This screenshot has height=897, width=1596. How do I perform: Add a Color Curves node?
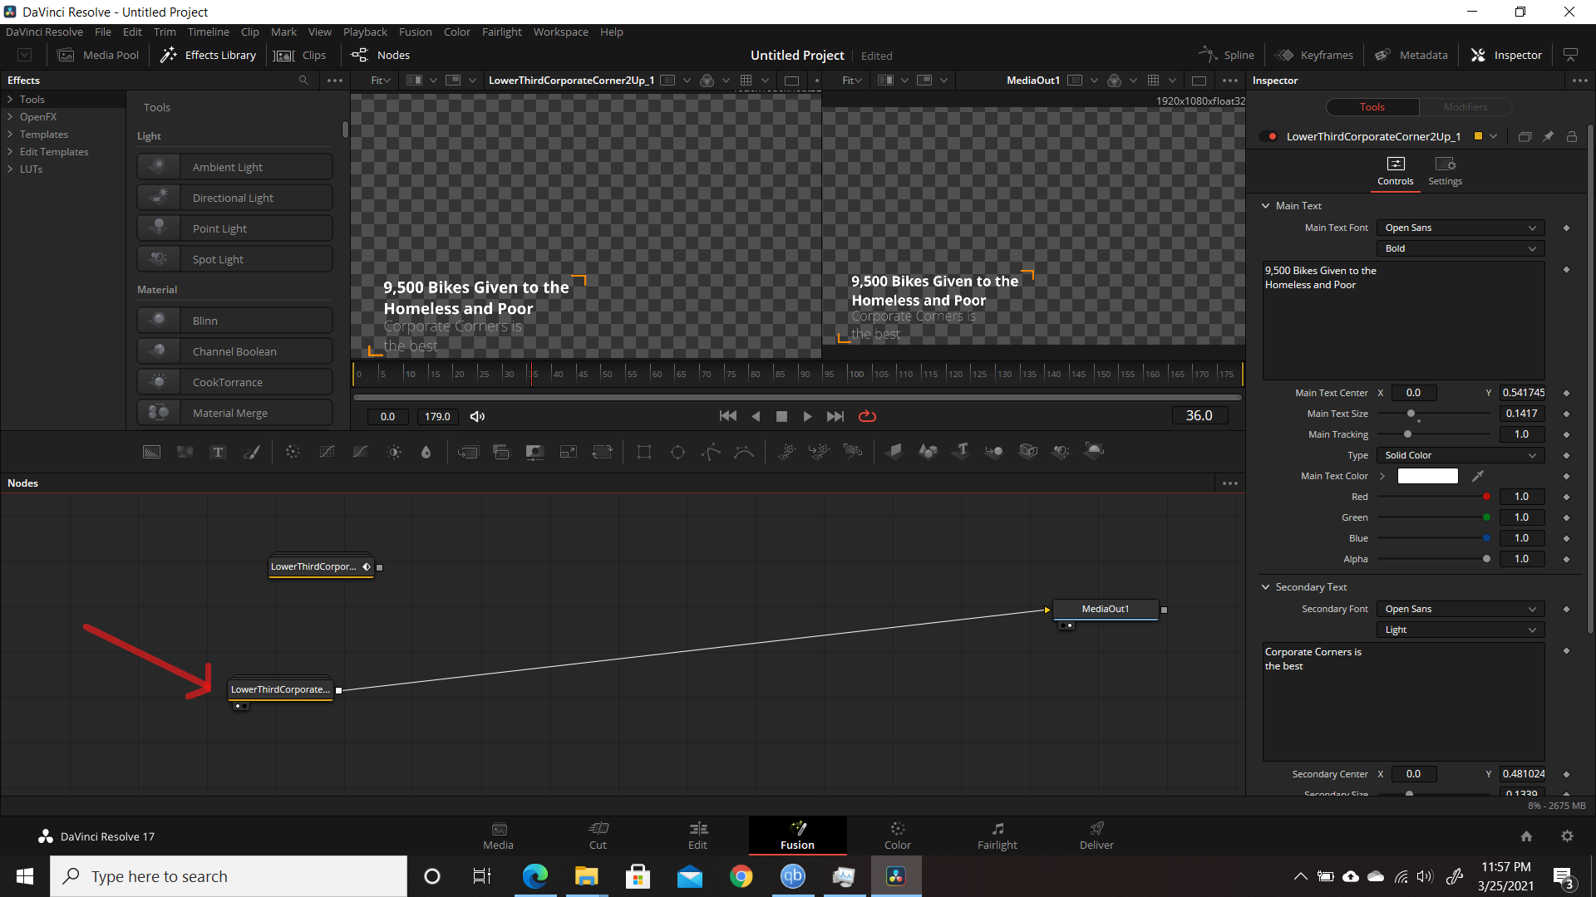tap(328, 452)
